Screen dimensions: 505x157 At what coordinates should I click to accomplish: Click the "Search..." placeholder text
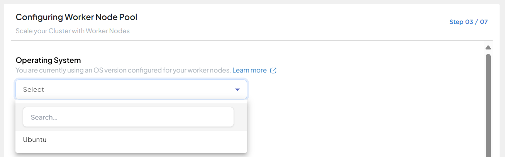(44, 117)
